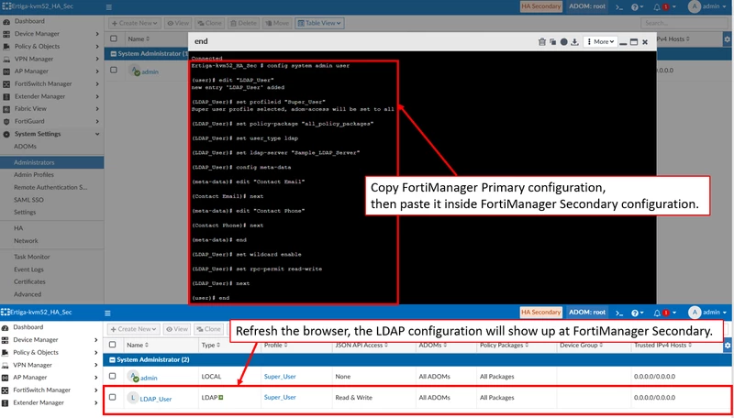Collapse the System Settings section chevron

pos(97,134)
